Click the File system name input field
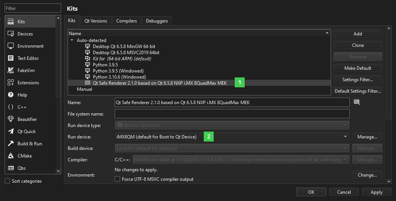 tap(232, 114)
